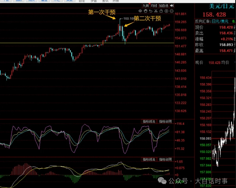Viewport: 236px width, 188px height.
Task: Select the 卖出 158.436 row value
Action: tap(226, 33)
